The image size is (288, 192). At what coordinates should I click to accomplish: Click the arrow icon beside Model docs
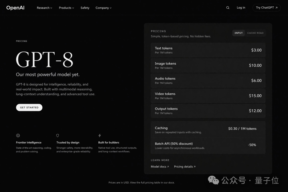click(x=168, y=167)
